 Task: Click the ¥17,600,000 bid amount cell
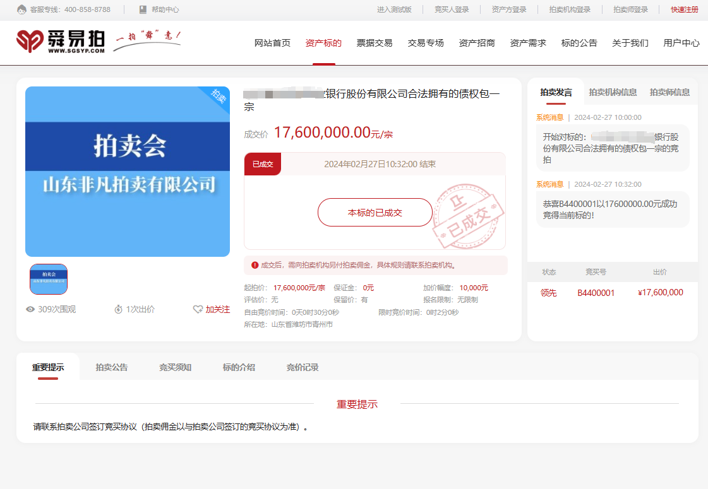[x=660, y=292]
